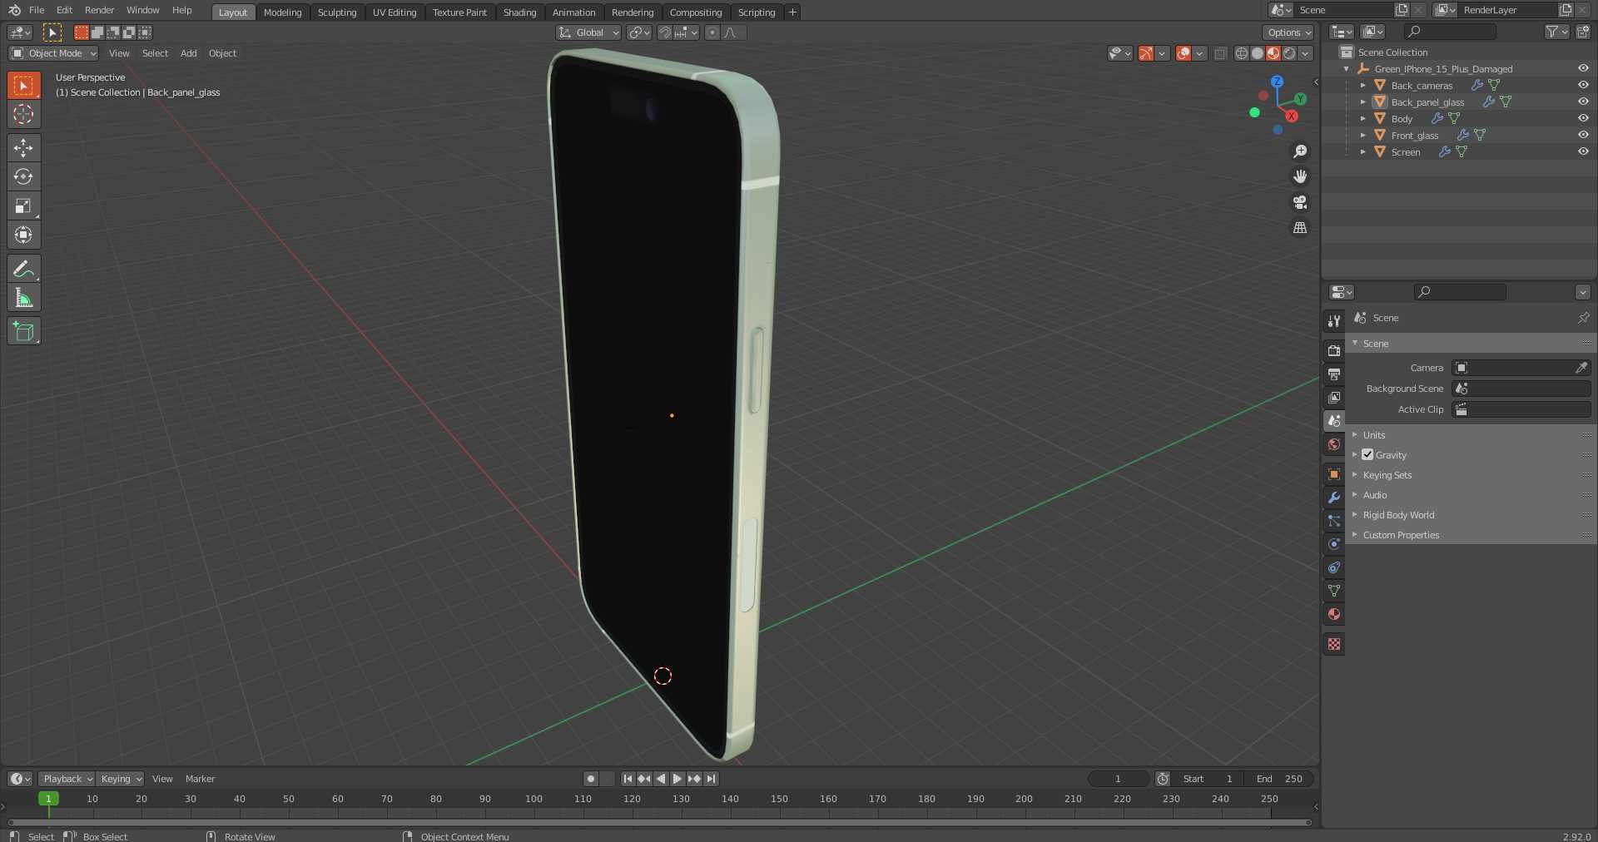Open the Playback dropdown
Viewport: 1598px width, 842px height.
67,779
